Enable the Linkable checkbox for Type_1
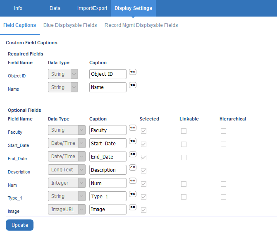 click(x=184, y=197)
